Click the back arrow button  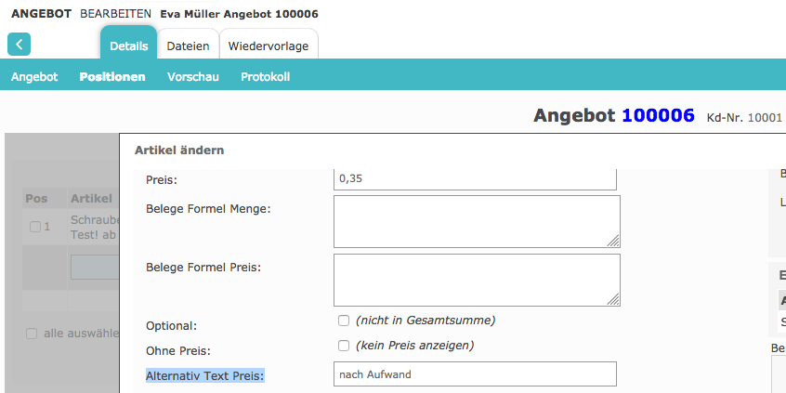coord(19,44)
